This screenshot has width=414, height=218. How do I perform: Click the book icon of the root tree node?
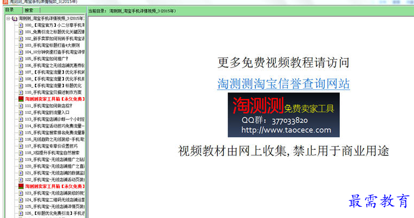click(x=15, y=18)
